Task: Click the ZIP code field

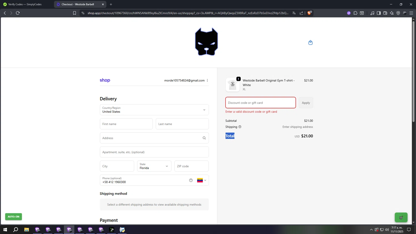Action: pos(191,166)
